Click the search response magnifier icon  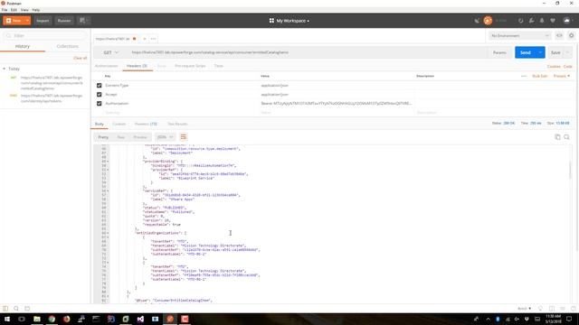point(566,137)
